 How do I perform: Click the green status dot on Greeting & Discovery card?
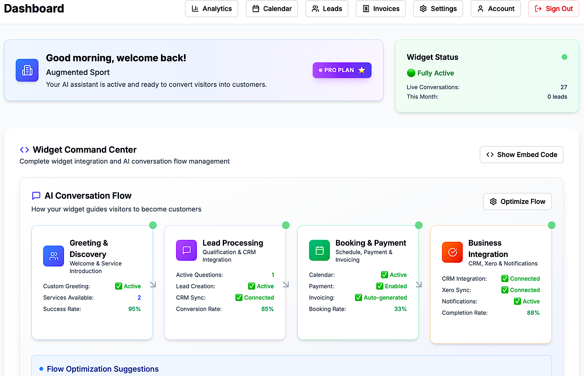[x=153, y=225]
